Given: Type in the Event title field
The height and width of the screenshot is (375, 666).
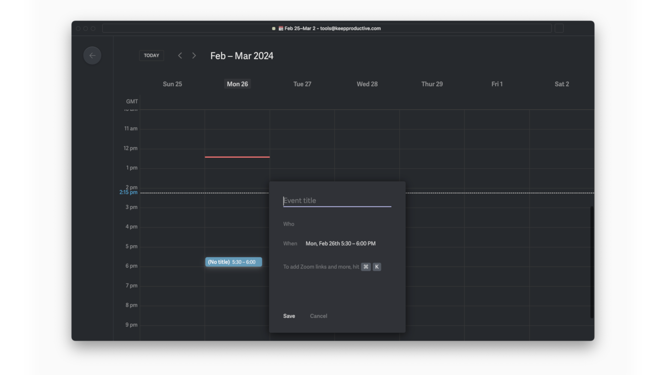Looking at the screenshot, I should click(336, 201).
